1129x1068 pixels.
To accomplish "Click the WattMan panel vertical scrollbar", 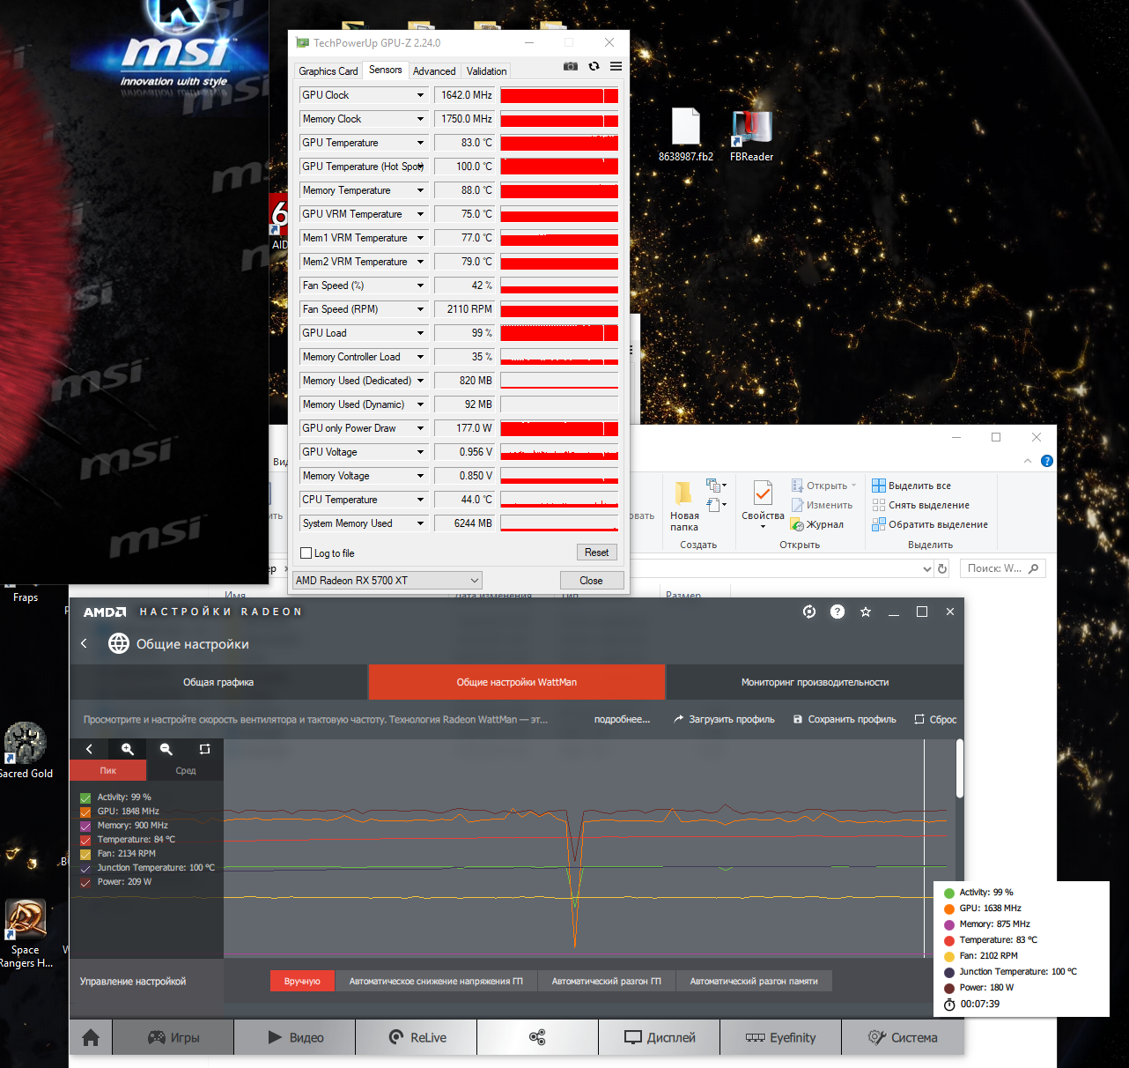I will coord(959,768).
